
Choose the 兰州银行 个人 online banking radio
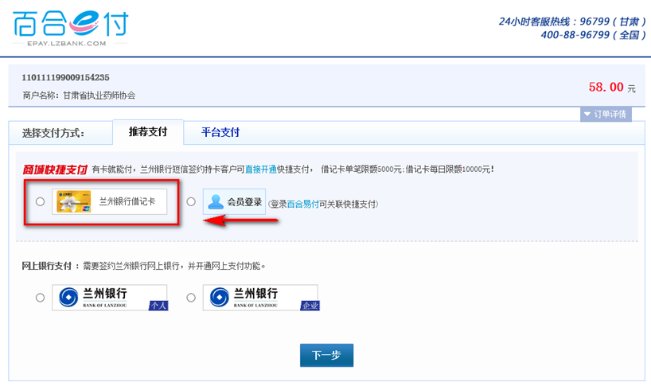tap(40, 298)
